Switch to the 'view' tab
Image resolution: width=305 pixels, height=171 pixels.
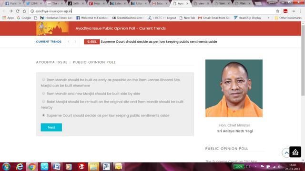[202, 3]
